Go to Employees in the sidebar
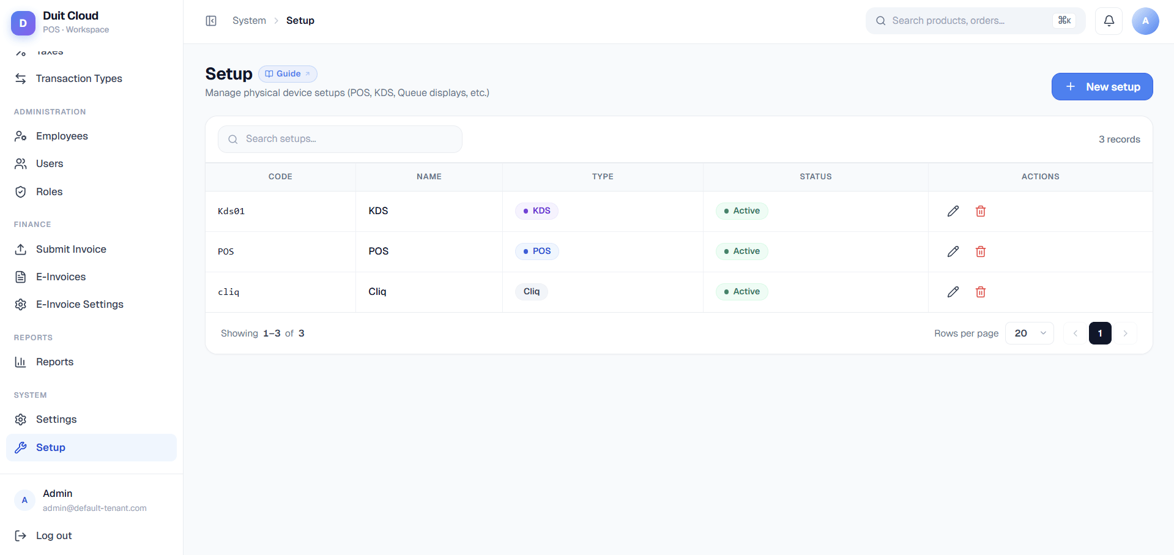The width and height of the screenshot is (1174, 555). point(91,136)
